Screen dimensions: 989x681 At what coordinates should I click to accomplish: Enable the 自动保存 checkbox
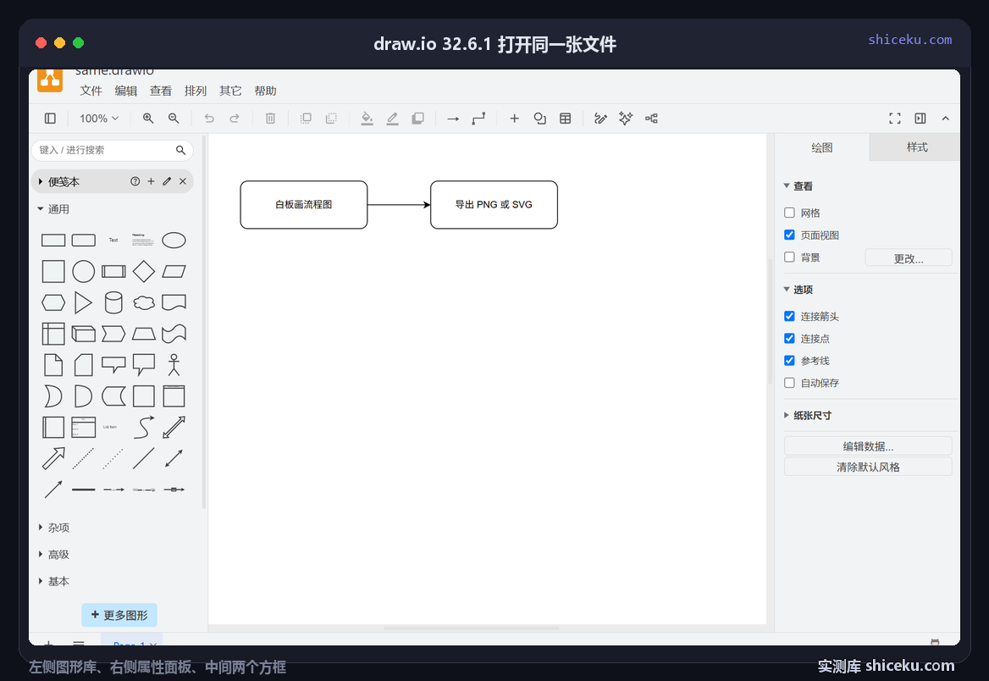pyautogui.click(x=789, y=383)
